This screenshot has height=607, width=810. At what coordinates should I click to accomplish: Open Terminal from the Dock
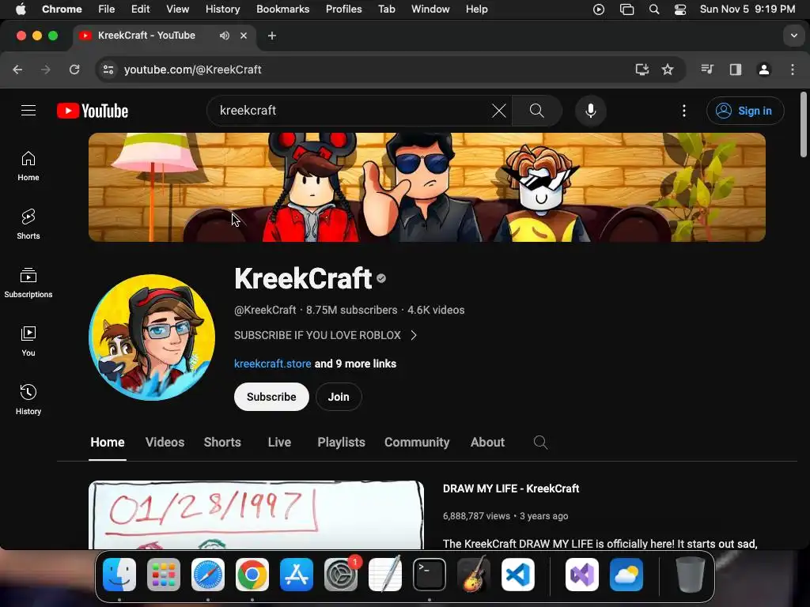click(430, 575)
